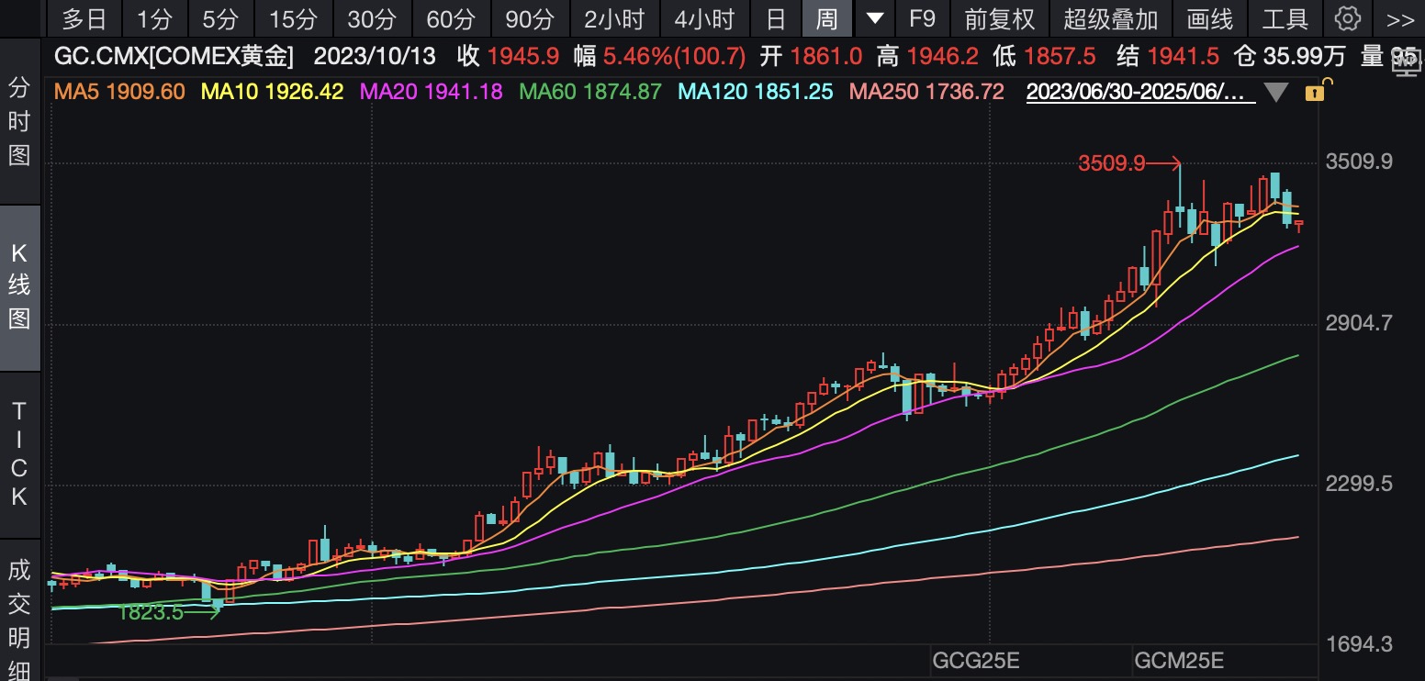
Task: Click the GCM25E contract label at bottom
Action: 1181,659
